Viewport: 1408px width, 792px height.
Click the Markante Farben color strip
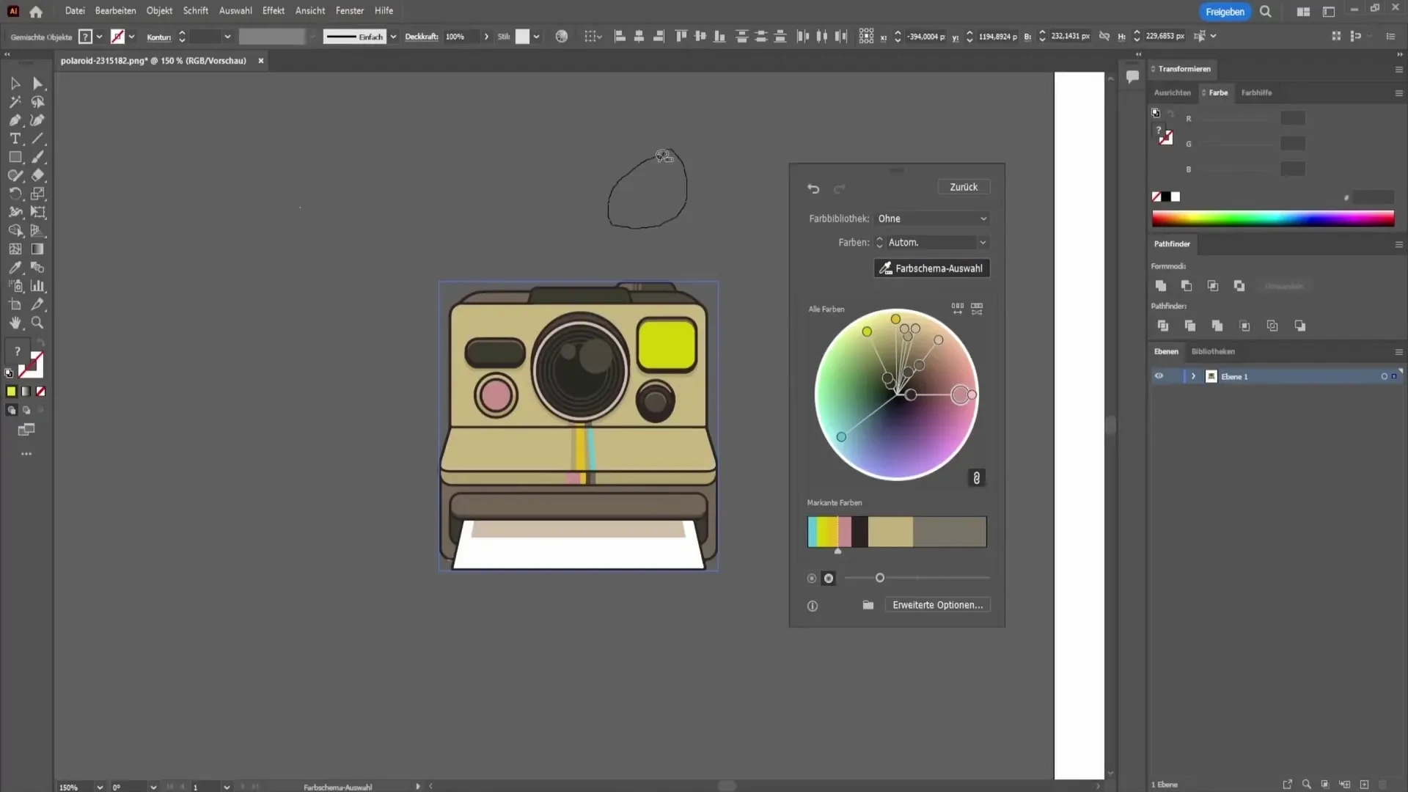897,532
